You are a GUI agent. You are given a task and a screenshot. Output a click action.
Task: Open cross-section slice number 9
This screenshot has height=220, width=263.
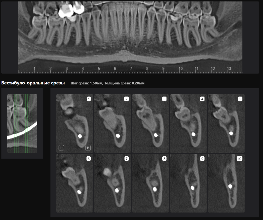point(188,183)
